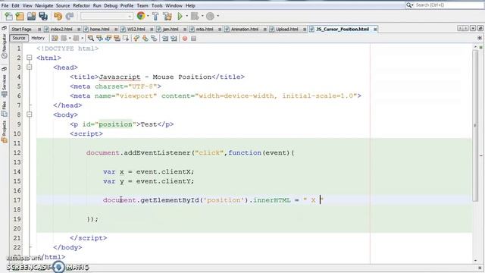The image size is (485, 273).
Task: Close the JS_Cursor_Position.html tab
Action: [375, 29]
